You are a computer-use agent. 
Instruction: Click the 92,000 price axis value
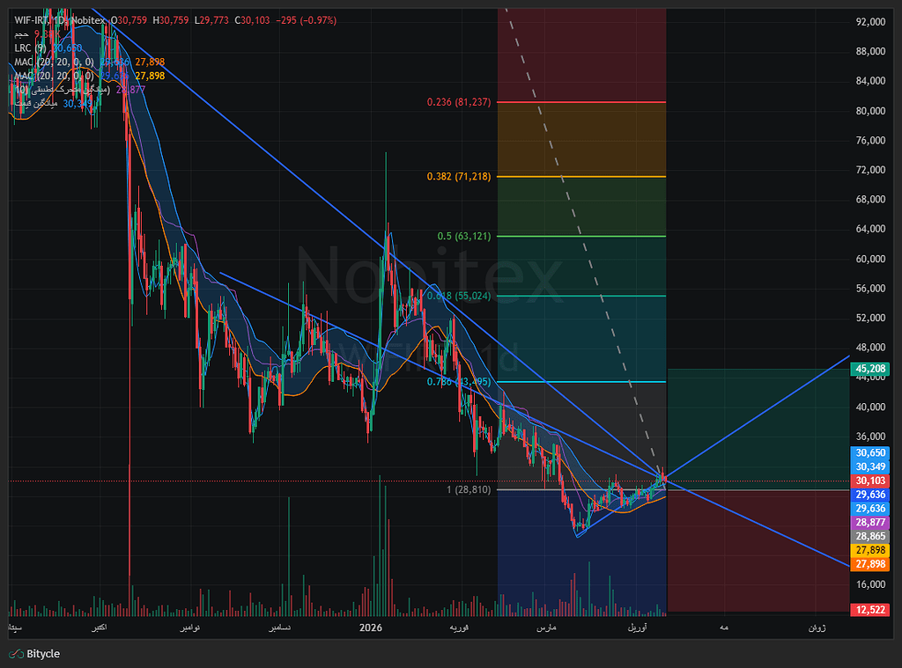870,22
